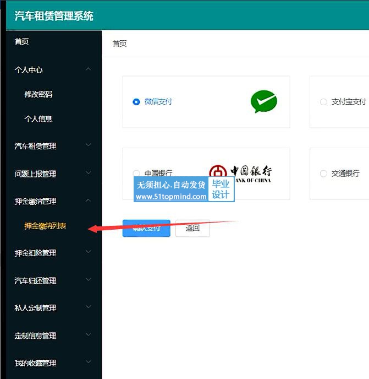Click the Bank of China logo
This screenshot has width=369, height=379.
click(x=241, y=174)
